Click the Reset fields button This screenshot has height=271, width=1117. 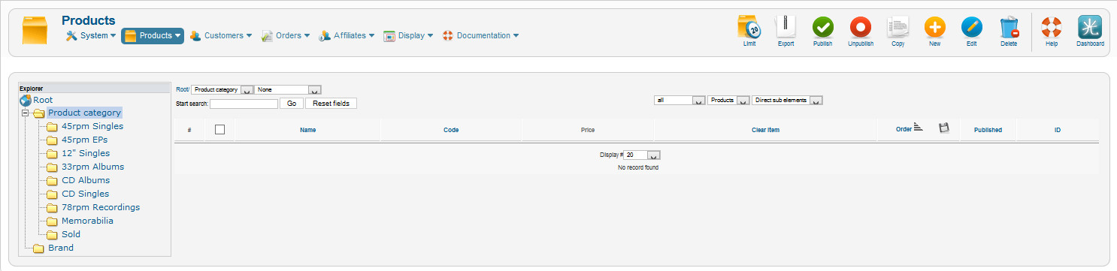click(331, 104)
